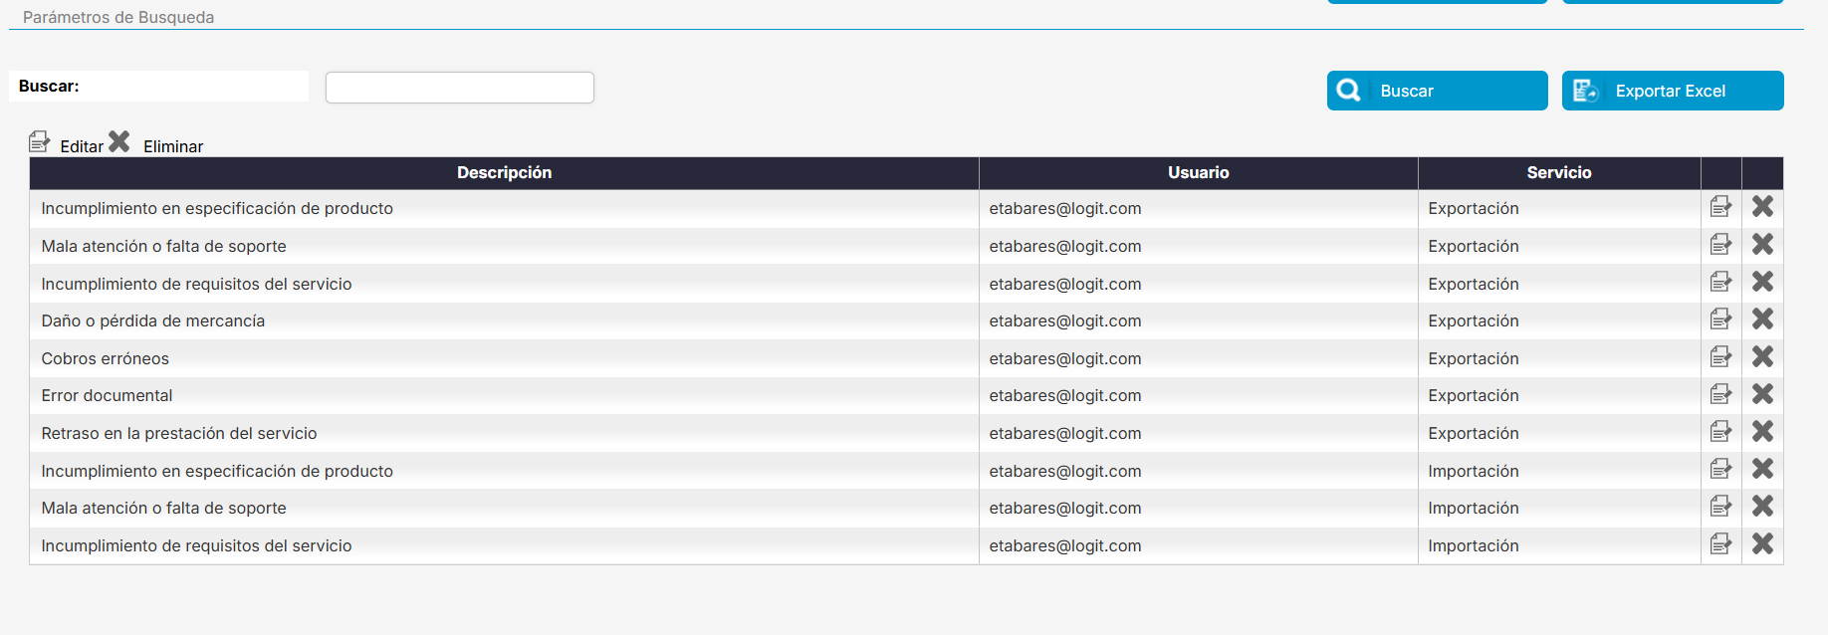Delete the Error documental row

[x=1762, y=395]
